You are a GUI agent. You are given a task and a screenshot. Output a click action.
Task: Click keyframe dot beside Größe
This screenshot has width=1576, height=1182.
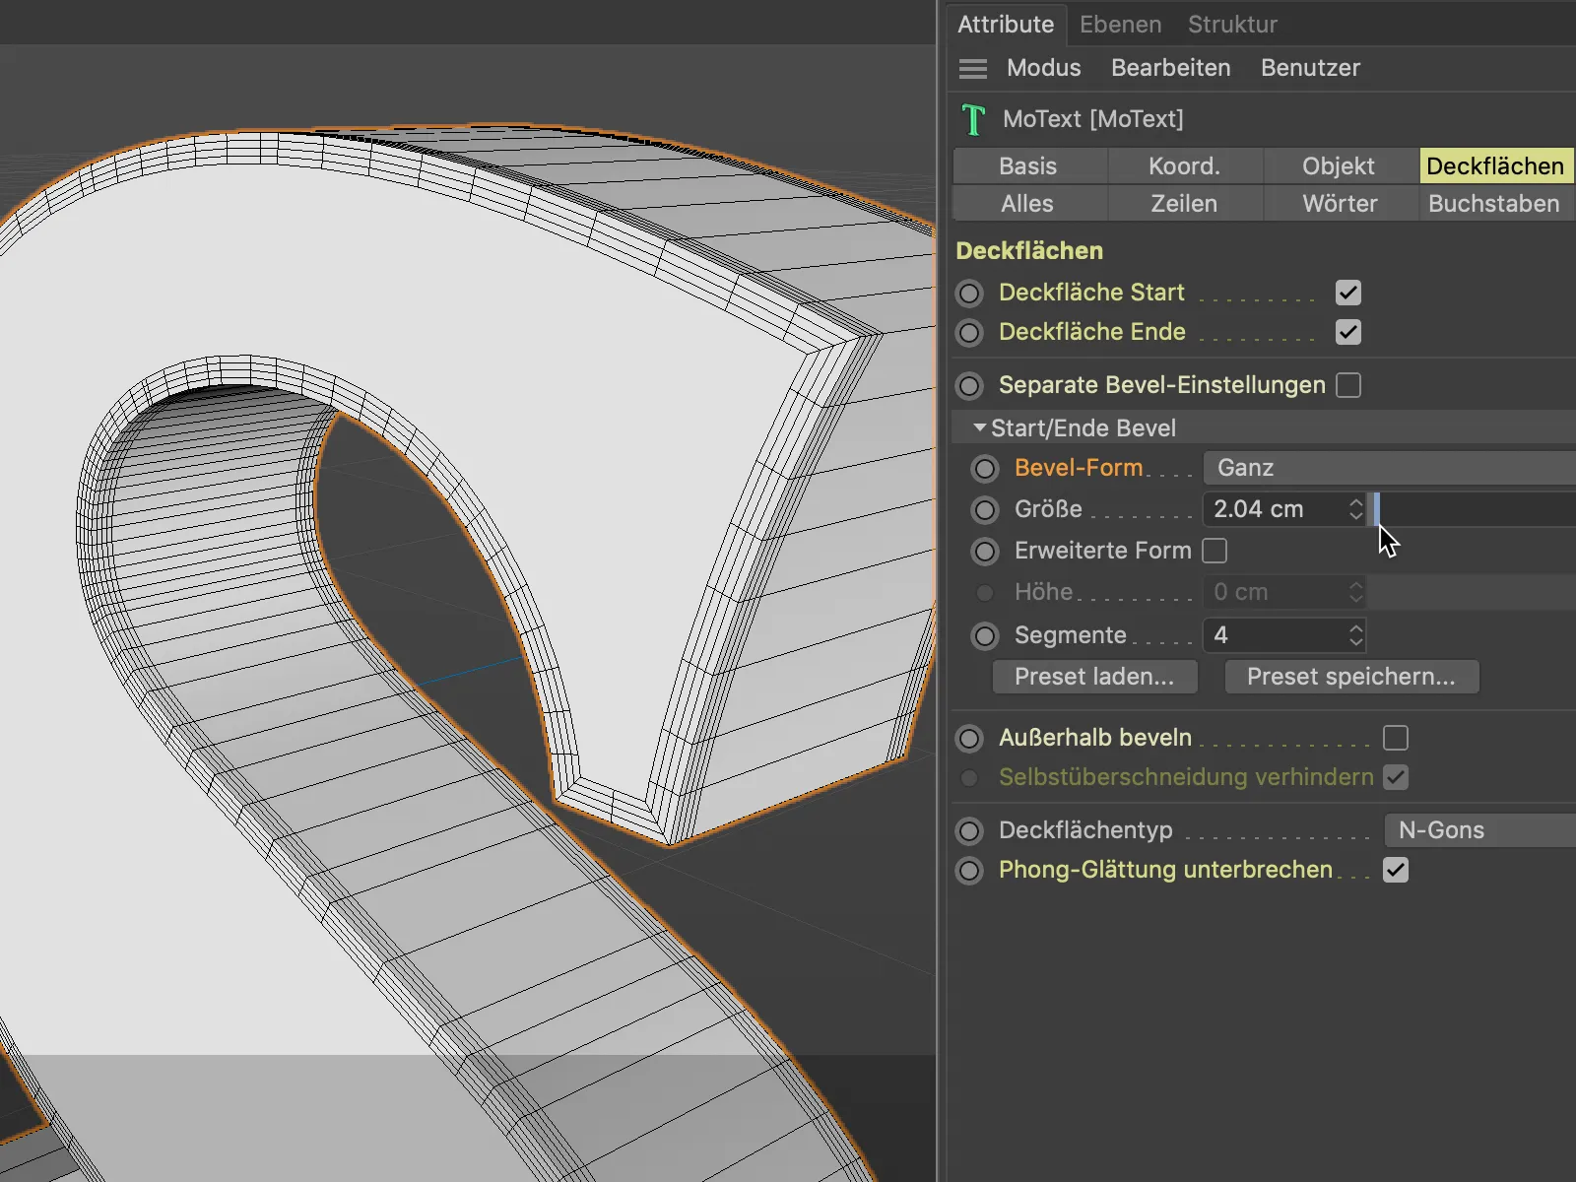[985, 510]
